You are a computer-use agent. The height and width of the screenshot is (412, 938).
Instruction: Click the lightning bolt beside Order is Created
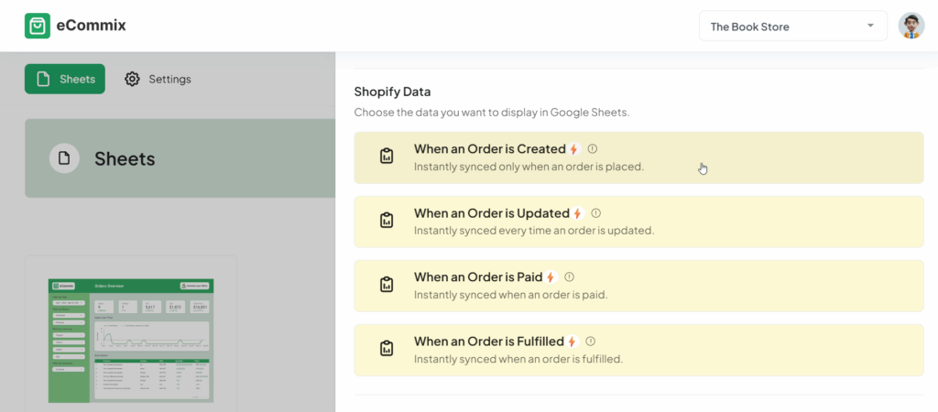tap(573, 149)
